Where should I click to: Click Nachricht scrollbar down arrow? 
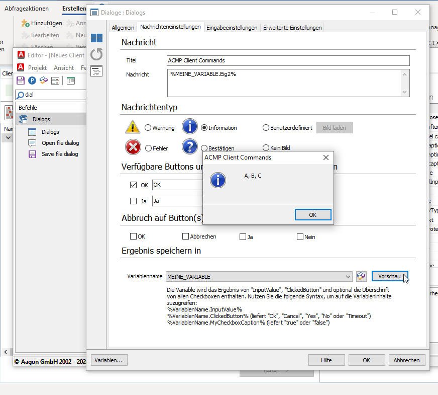tap(404, 92)
